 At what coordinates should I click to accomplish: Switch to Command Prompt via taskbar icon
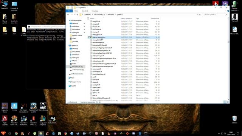146,133
